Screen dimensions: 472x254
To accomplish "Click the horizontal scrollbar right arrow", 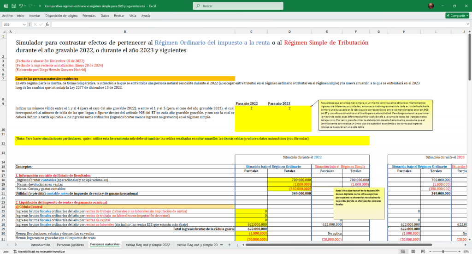I will [466, 245].
